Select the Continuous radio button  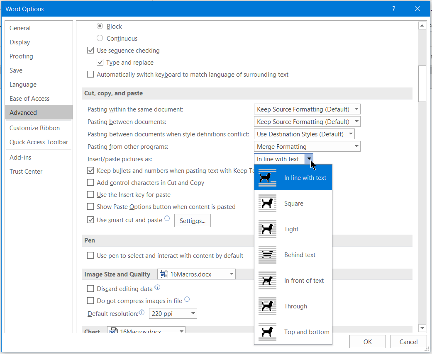pos(100,38)
